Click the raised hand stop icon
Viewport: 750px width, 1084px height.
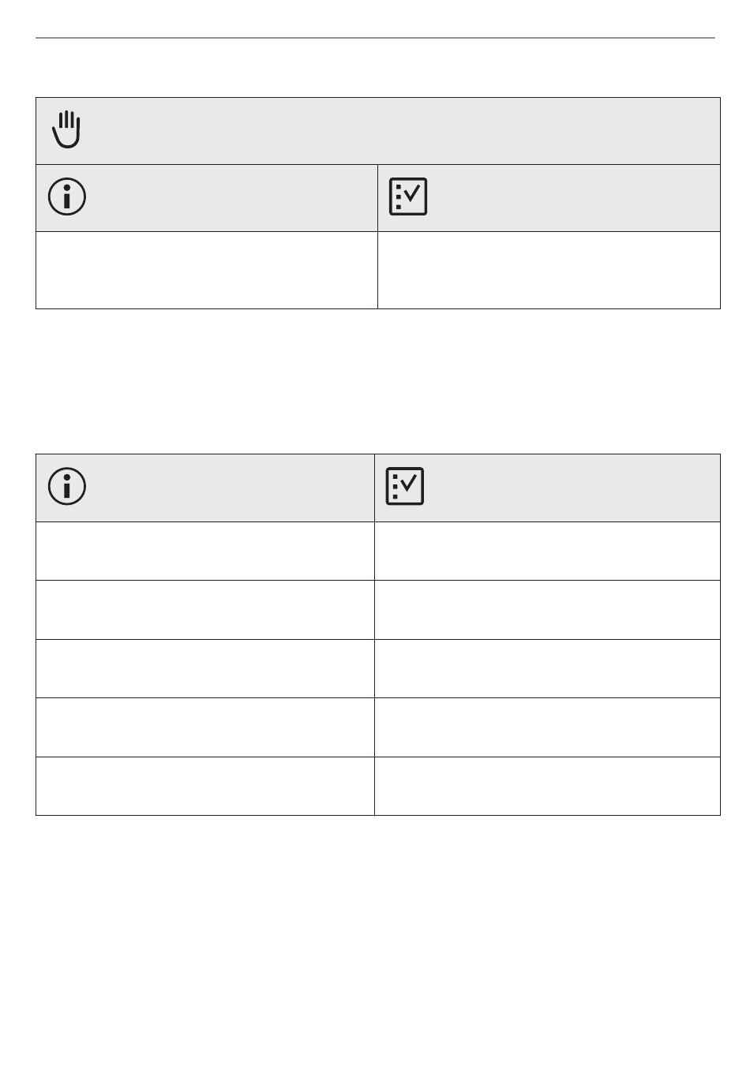tap(67, 130)
